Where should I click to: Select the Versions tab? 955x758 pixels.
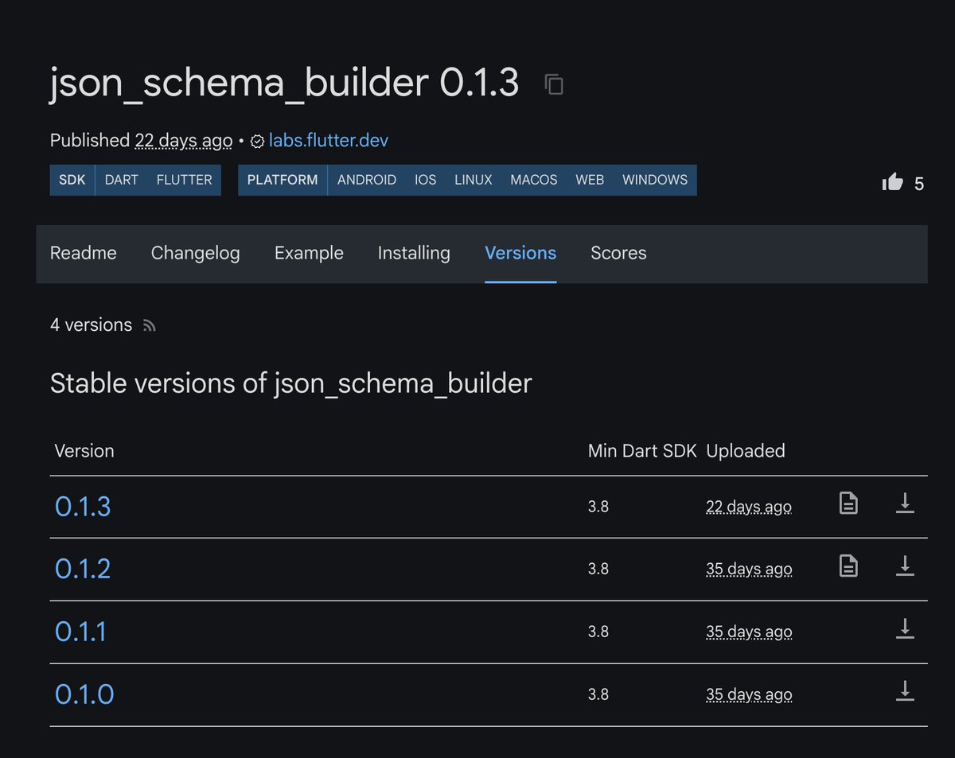pos(520,253)
